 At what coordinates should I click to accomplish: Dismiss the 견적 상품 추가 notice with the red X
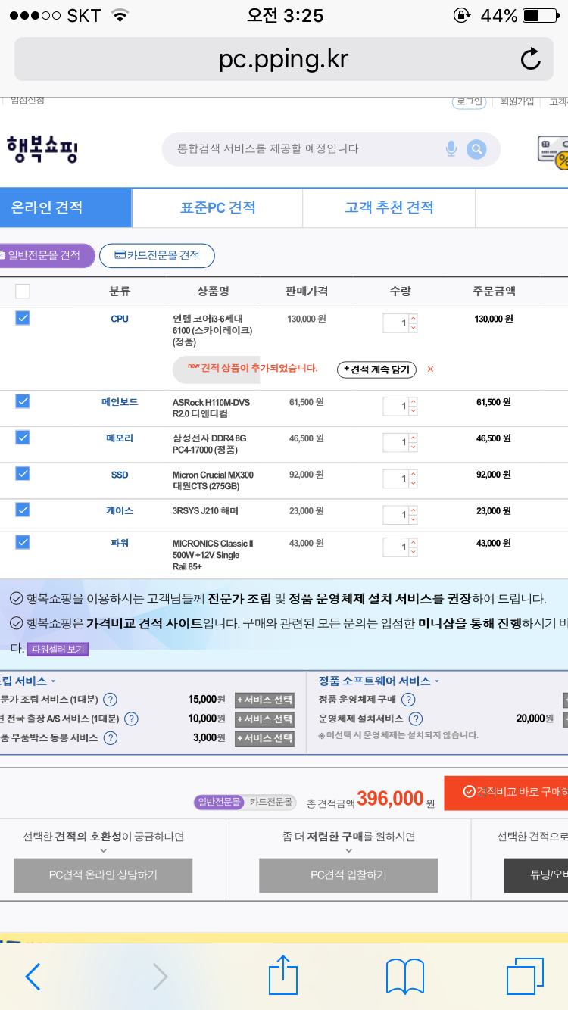(431, 369)
